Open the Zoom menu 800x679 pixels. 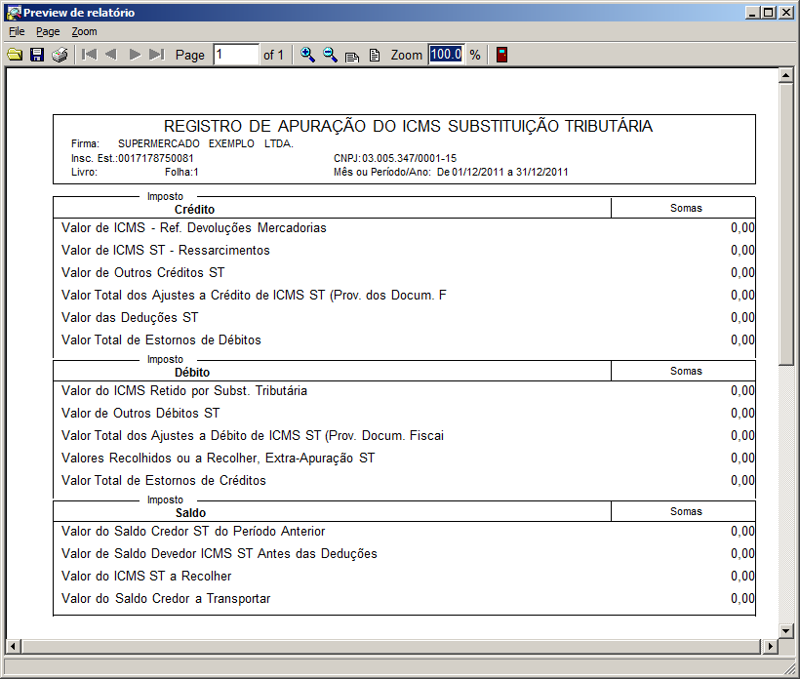(84, 31)
